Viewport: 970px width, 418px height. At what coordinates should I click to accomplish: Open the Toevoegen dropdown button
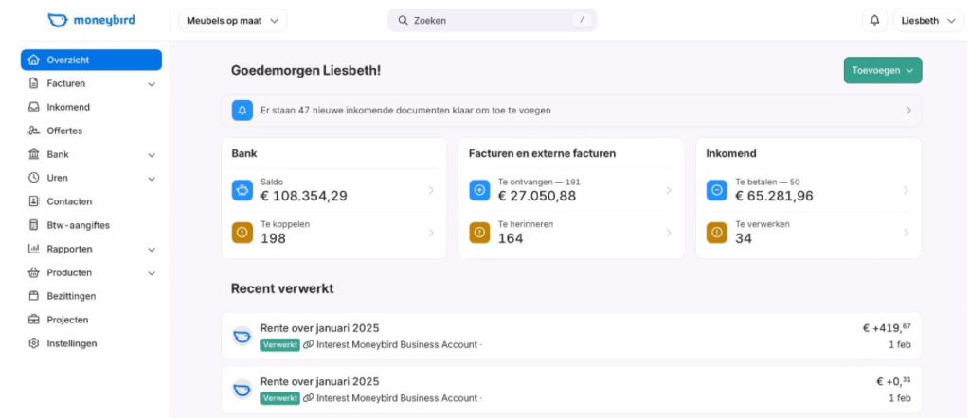883,70
